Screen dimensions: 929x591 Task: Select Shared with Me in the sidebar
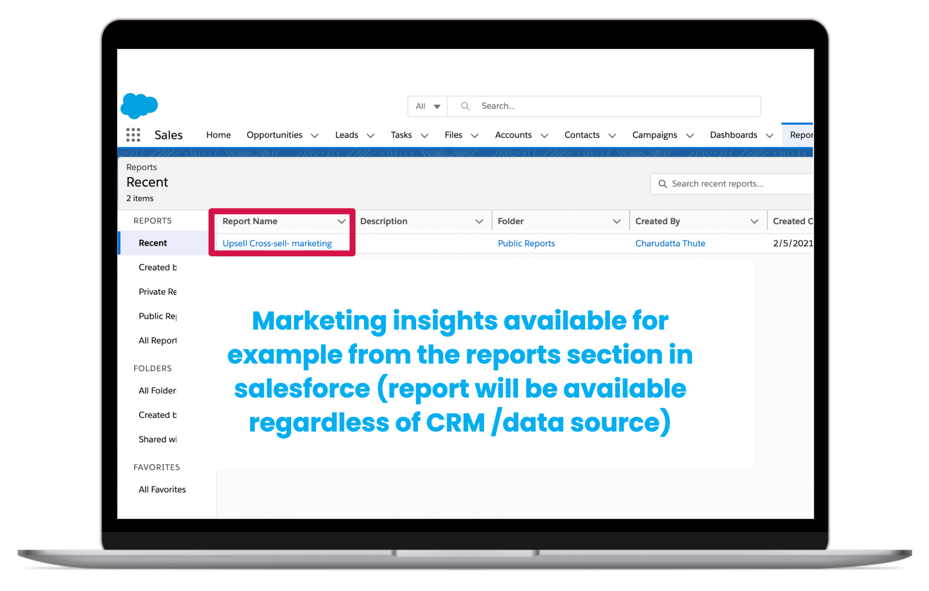[x=157, y=439]
